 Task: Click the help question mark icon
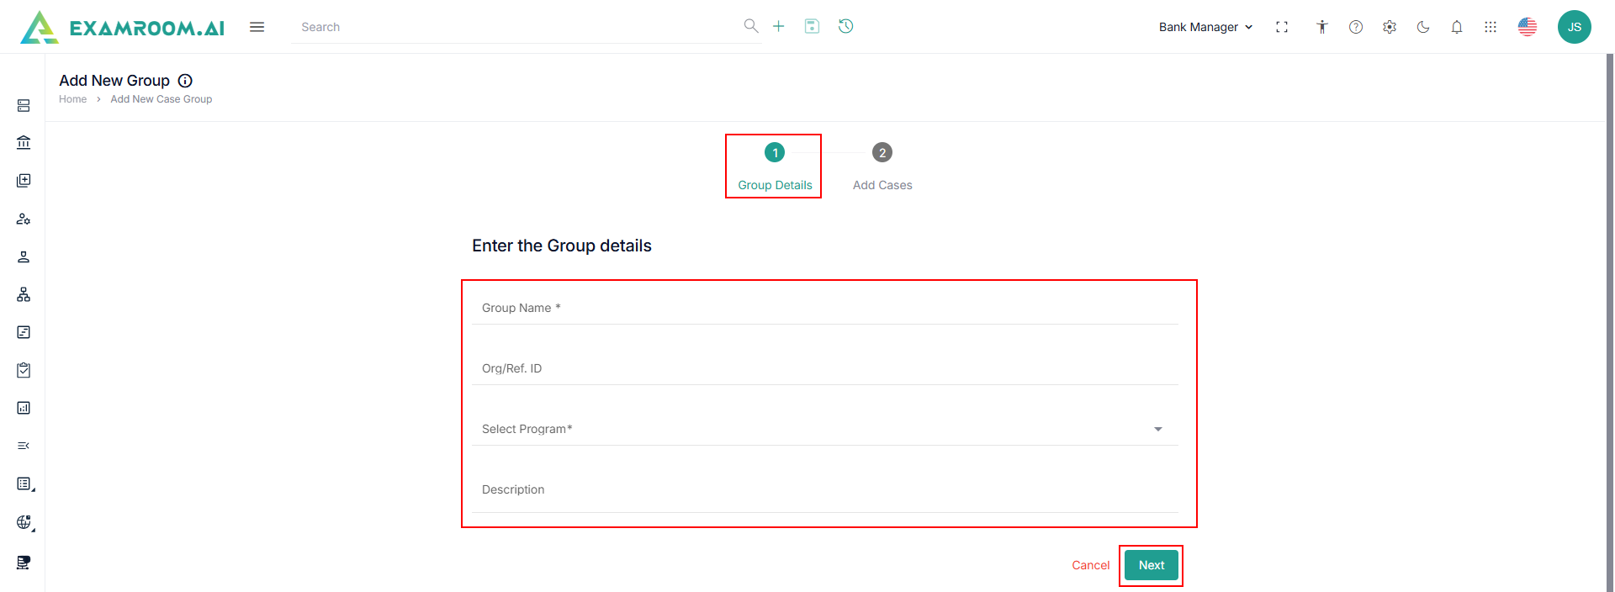pos(1356,27)
